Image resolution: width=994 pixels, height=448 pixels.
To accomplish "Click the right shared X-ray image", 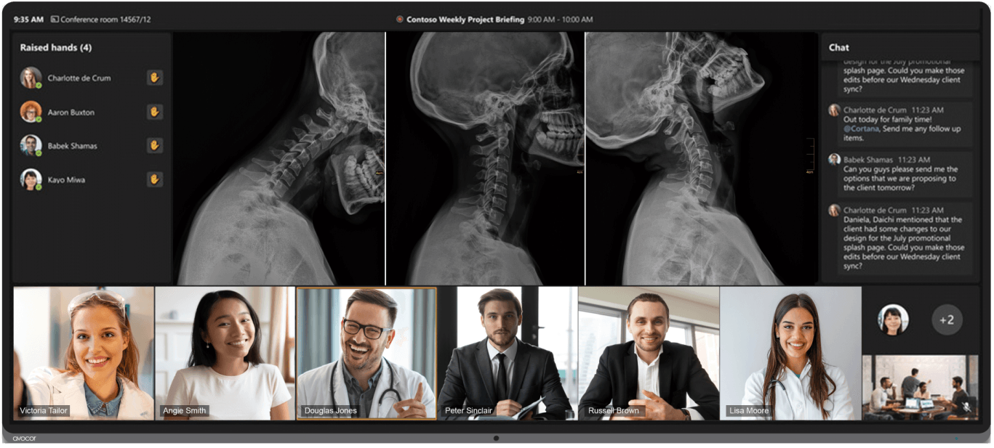I will tap(702, 158).
